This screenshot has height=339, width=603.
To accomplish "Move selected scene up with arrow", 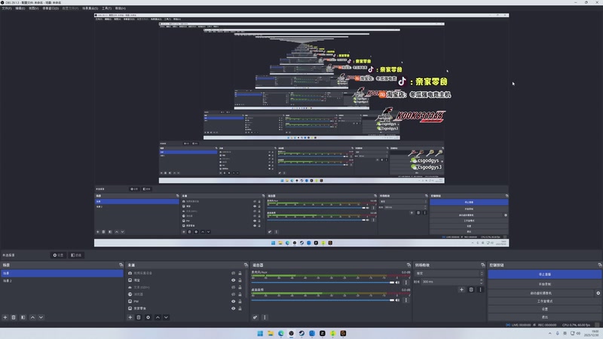I will [32, 317].
